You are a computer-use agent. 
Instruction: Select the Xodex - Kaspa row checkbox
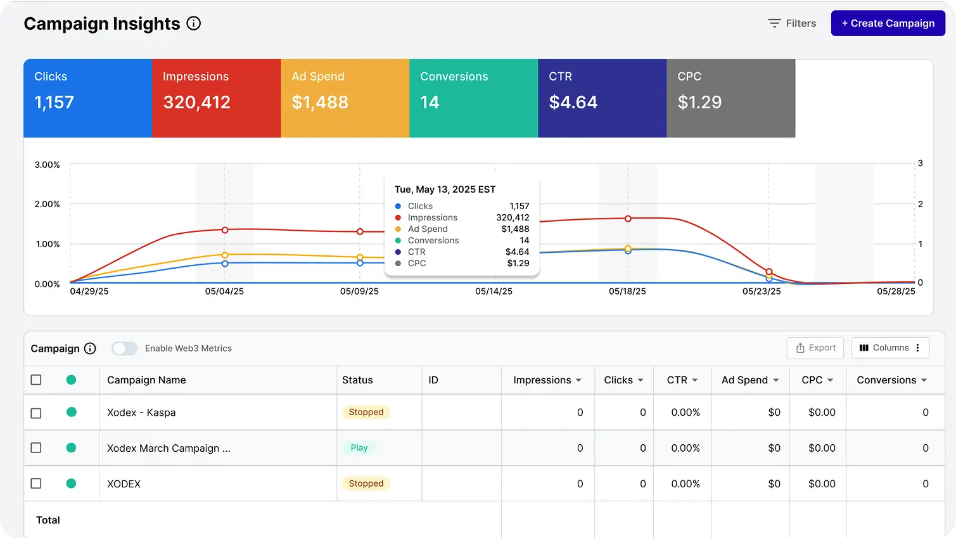point(36,413)
